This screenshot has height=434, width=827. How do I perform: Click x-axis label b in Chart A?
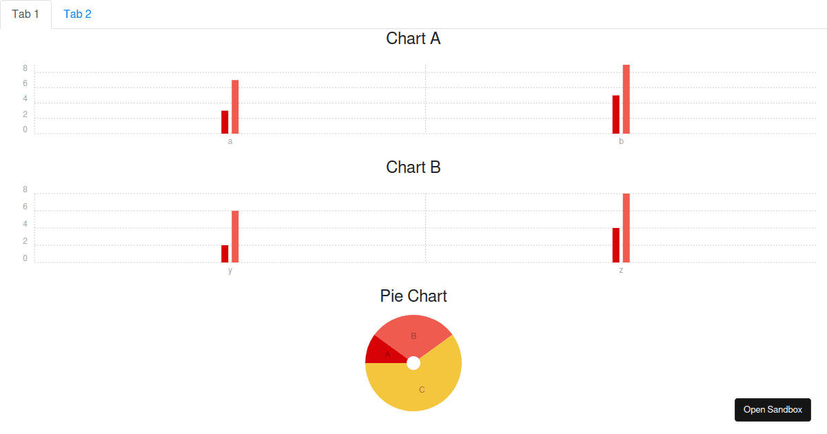point(621,141)
